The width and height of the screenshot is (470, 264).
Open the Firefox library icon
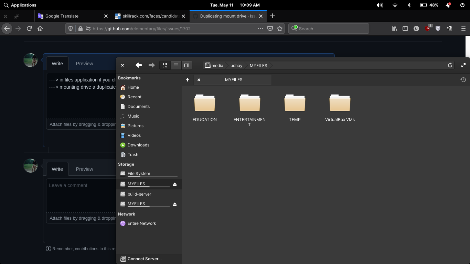394,29
